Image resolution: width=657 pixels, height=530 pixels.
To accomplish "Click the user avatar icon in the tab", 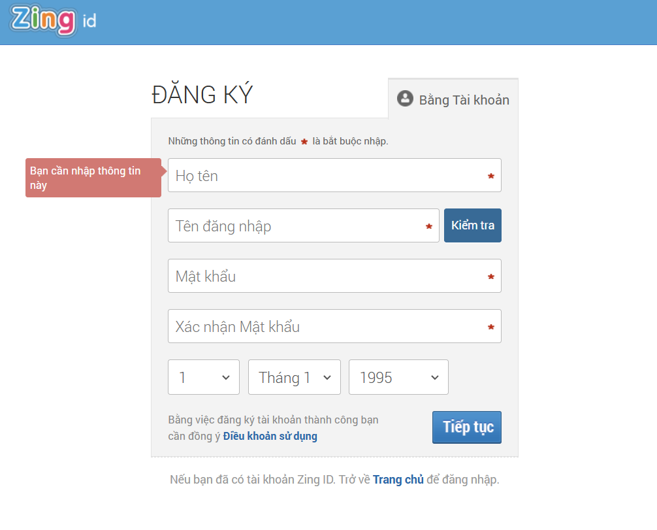I will point(406,99).
